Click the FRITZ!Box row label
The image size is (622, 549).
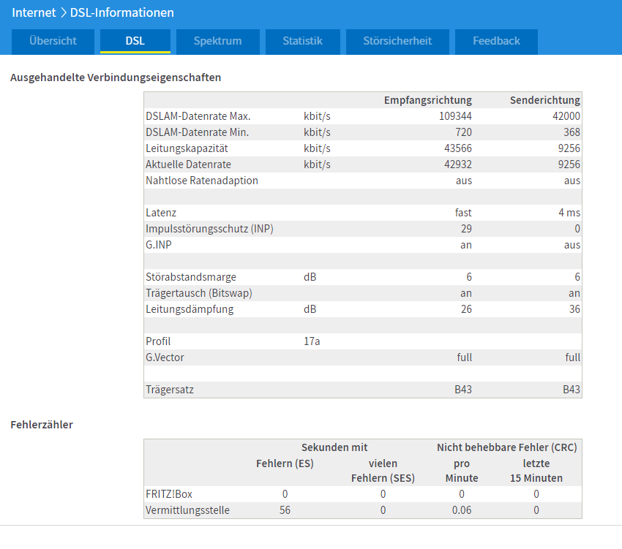169,494
